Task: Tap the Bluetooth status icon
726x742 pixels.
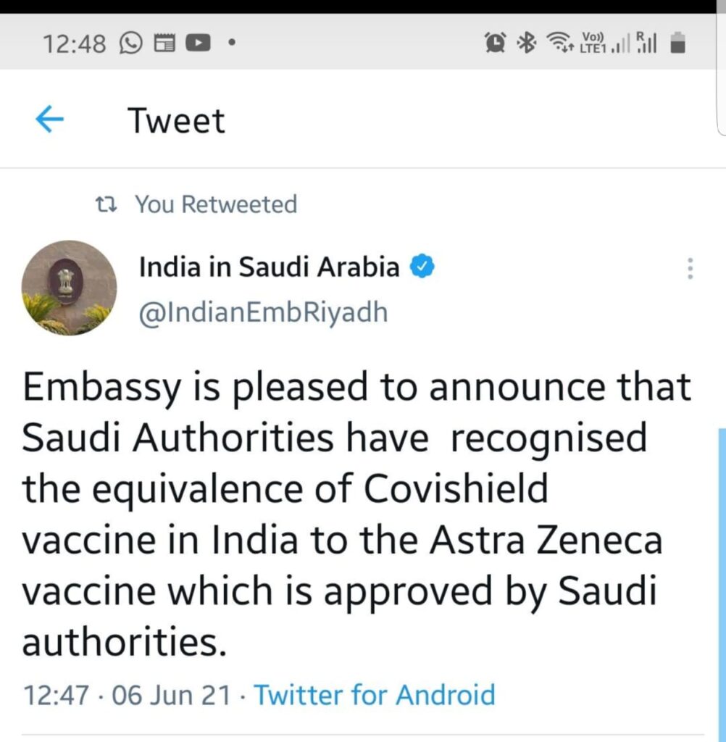Action: (525, 44)
